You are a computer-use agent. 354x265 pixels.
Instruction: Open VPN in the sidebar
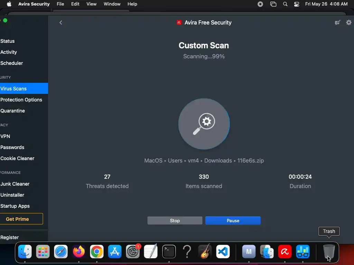tap(5, 136)
